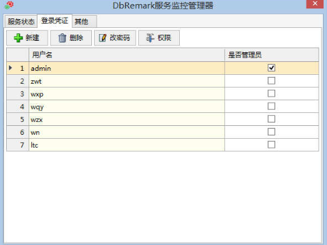The image size is (327, 245).
Task: Toggle the administrator checkbox for ltc
Action: click(271, 144)
